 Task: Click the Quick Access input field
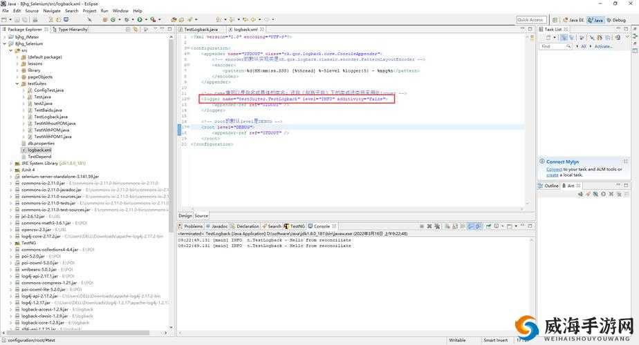pos(531,19)
